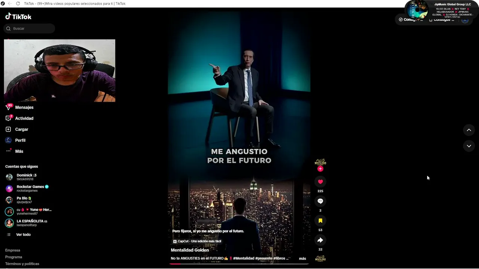Click the DICHAVATE album art in the music overlay
Screen dimensions: 479x269
pos(417,9)
